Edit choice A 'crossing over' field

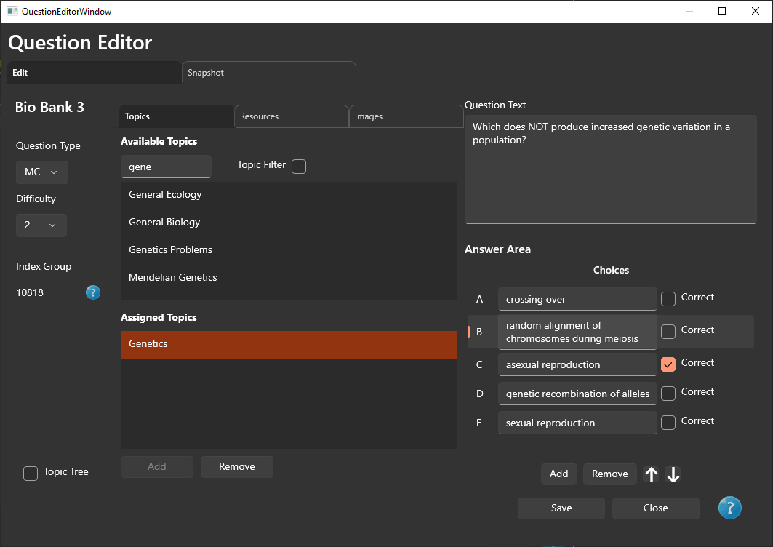577,299
